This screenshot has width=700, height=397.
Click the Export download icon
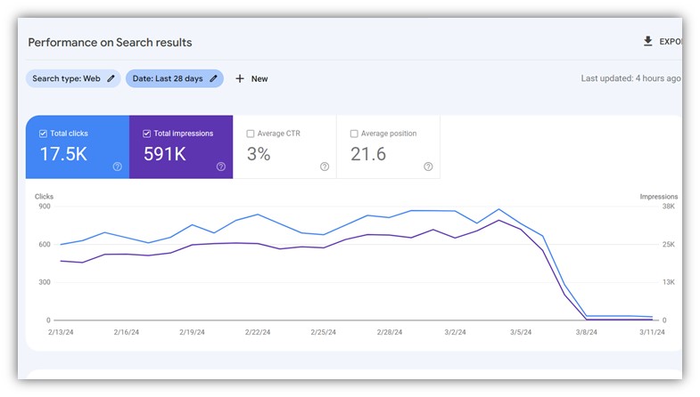click(x=648, y=42)
